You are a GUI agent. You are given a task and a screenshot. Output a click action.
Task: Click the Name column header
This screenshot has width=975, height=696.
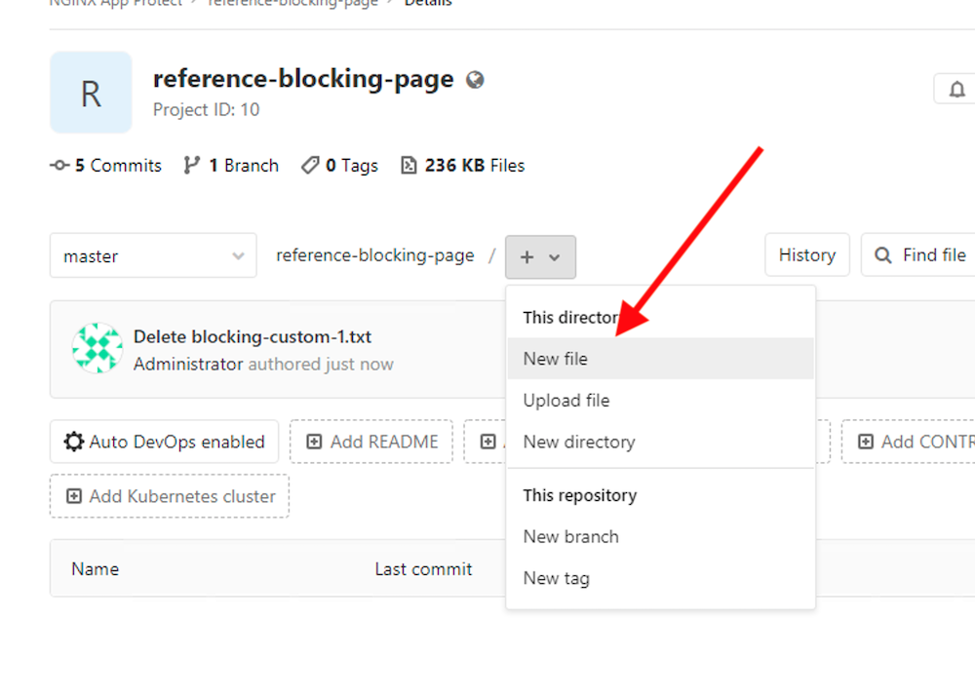[x=96, y=569]
